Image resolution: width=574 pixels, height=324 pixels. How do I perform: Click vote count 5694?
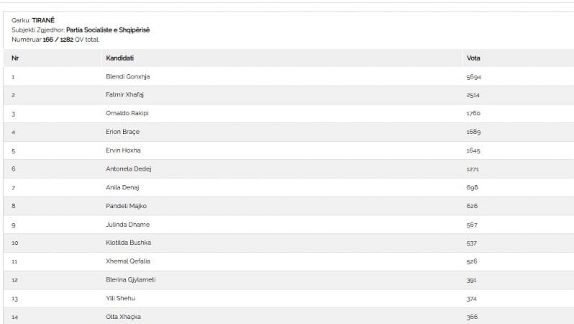tap(474, 76)
